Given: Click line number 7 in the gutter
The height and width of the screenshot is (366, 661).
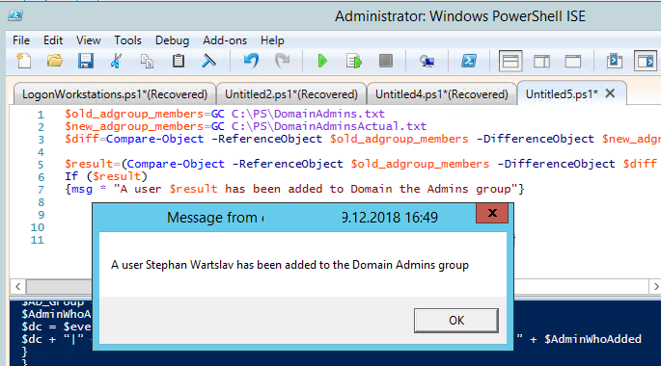Looking at the screenshot, I should [x=41, y=190].
